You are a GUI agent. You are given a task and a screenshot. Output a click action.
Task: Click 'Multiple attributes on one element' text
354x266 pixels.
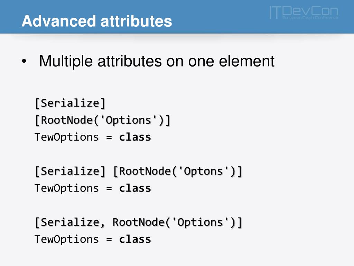(157, 61)
